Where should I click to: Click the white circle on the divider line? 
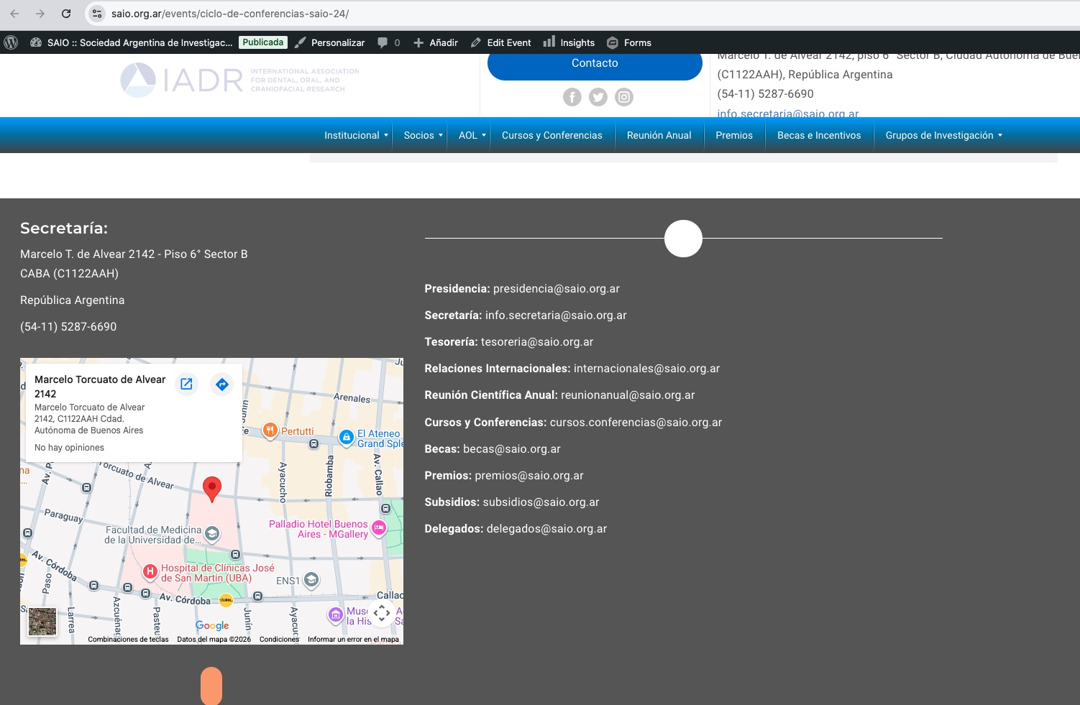pos(683,239)
